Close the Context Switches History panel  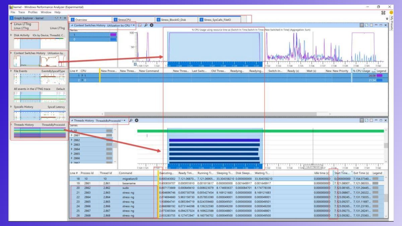coord(386,25)
